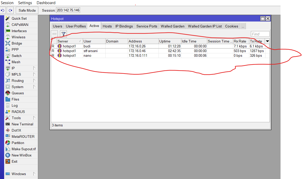Viewport: 302px width, 179px height.
Task: Open MetaROUTER menu icon
Action: point(8,137)
